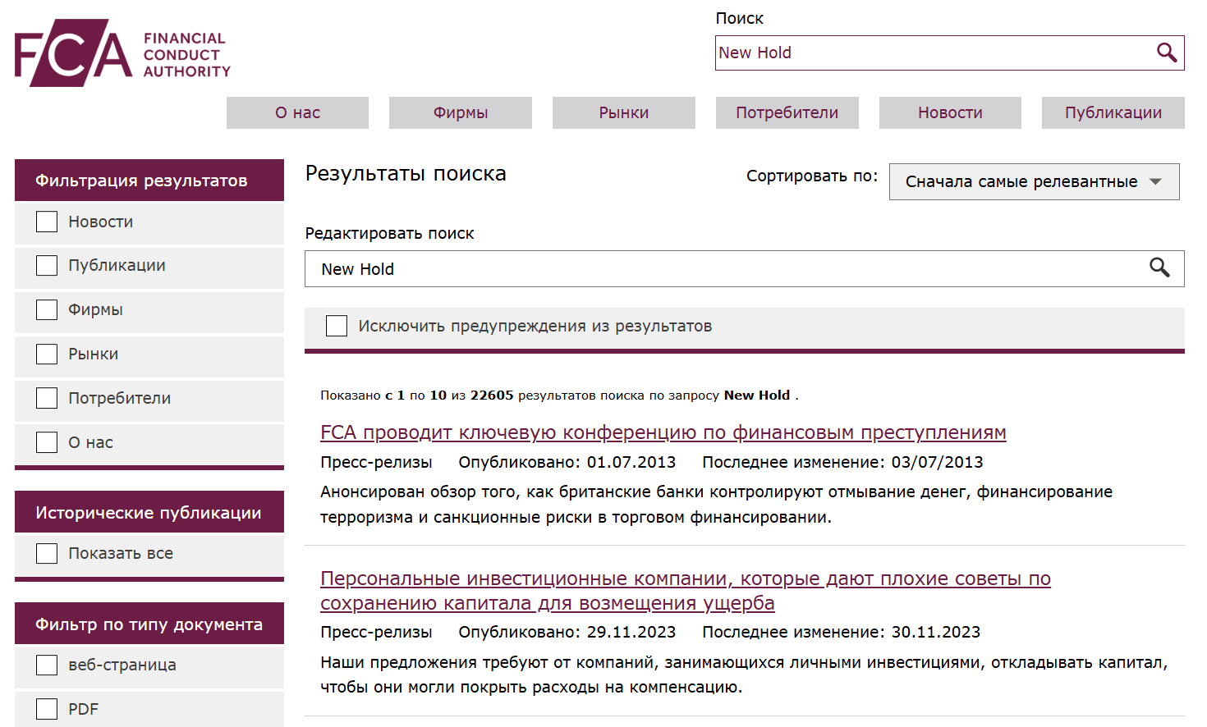Check the 'PDF' document type filter
The width and height of the screenshot is (1207, 727).
click(46, 709)
